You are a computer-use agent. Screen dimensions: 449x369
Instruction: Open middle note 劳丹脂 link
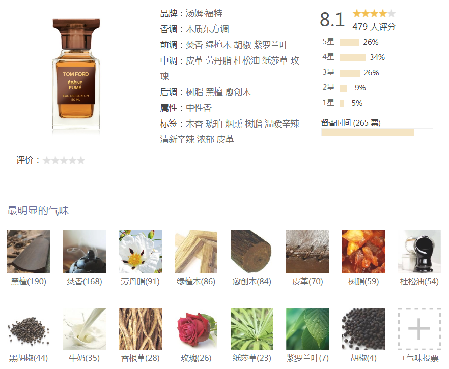click(x=218, y=60)
